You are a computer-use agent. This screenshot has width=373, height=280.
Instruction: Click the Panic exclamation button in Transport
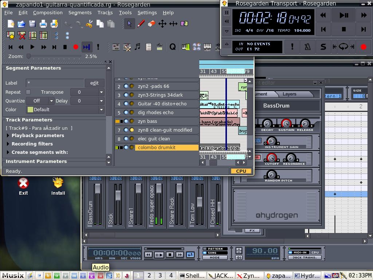(x=292, y=47)
